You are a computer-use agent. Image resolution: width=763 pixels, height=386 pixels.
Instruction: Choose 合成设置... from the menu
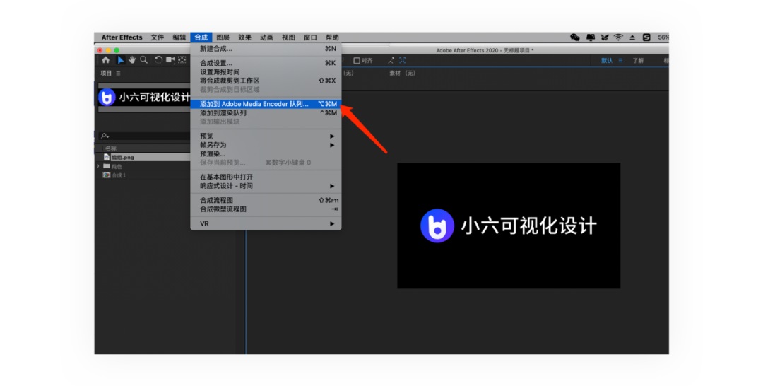[x=266, y=63]
